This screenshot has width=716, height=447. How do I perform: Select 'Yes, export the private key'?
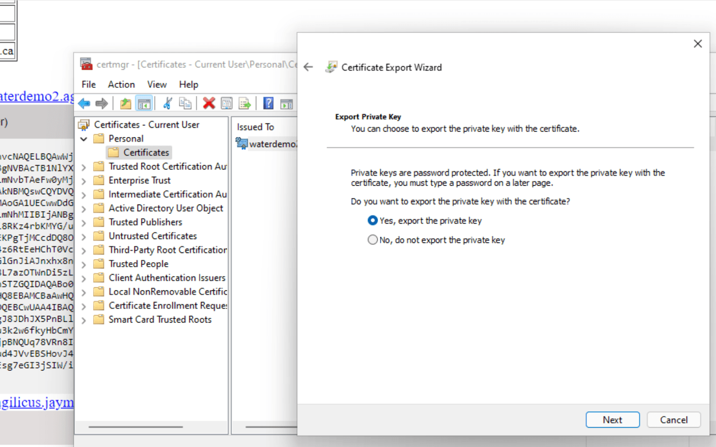tap(372, 221)
